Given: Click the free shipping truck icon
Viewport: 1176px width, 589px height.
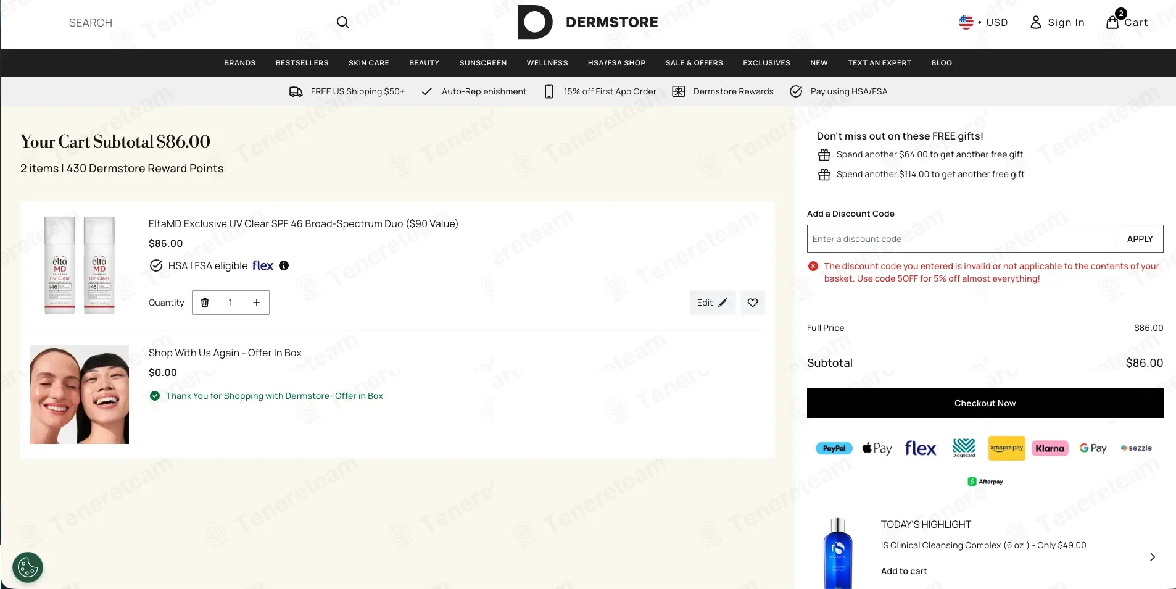Looking at the screenshot, I should coord(296,91).
